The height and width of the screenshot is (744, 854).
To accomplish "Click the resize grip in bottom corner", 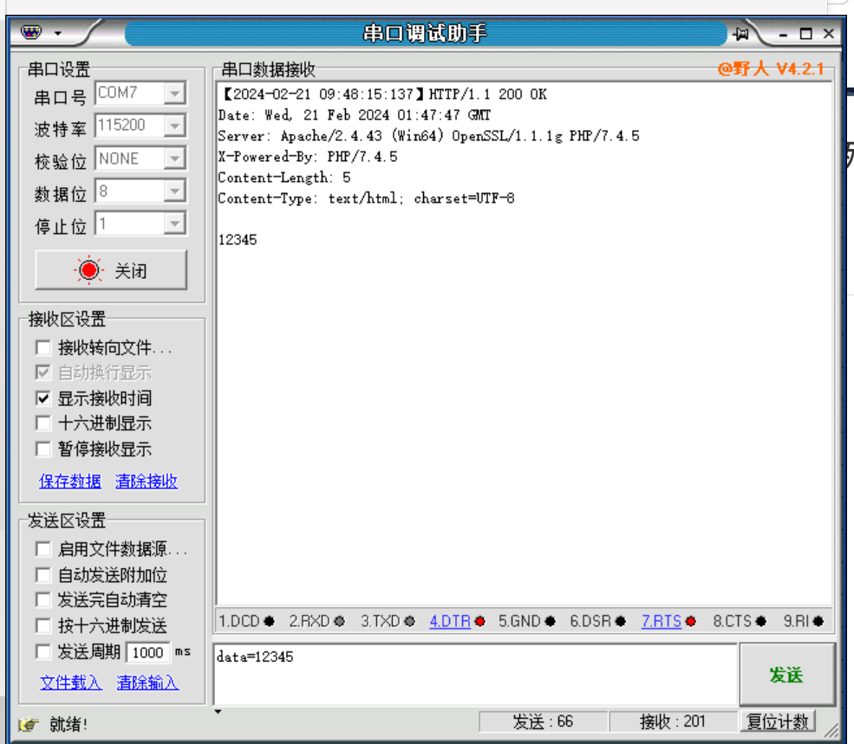I will [831, 730].
